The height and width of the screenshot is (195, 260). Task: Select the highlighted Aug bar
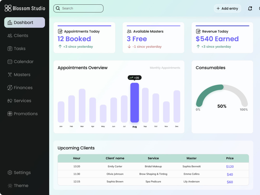click(x=134, y=103)
